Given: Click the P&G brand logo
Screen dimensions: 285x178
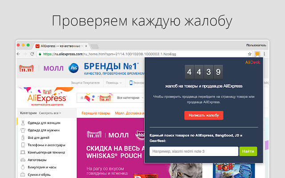Looking at the screenshot, I should (x=73, y=68).
